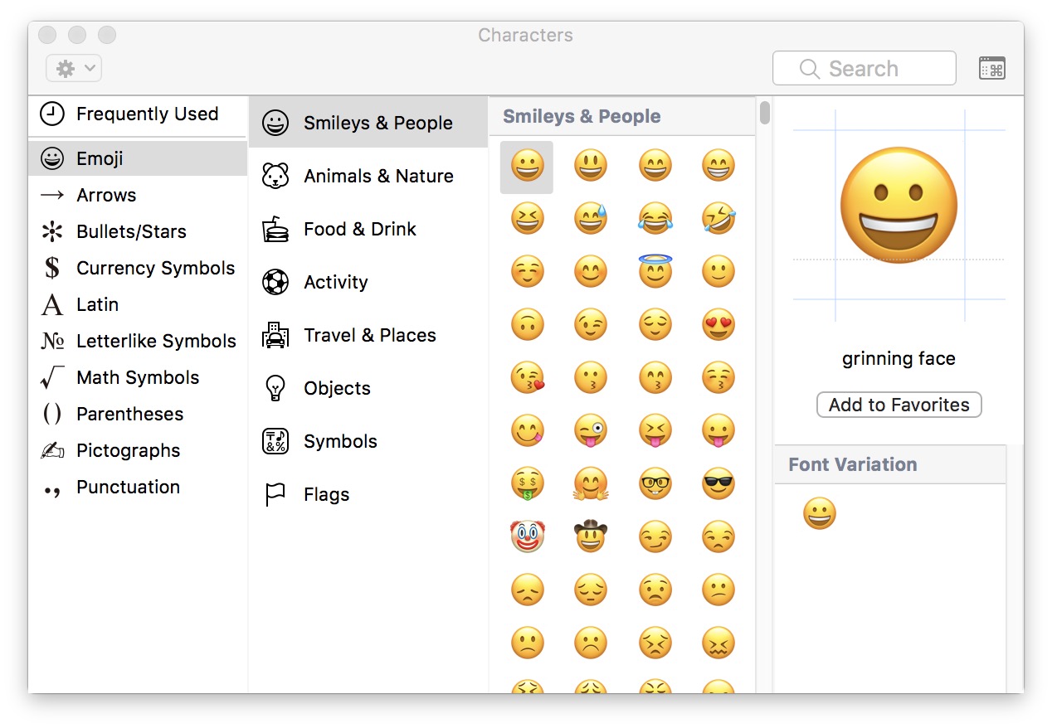Click the Emoji smiley icon in sidebar
Screen dimensions: 1052x728
point(51,158)
